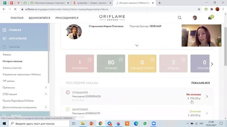Open ВДОХНОВЛЯЙСЯ menu

click(39, 18)
